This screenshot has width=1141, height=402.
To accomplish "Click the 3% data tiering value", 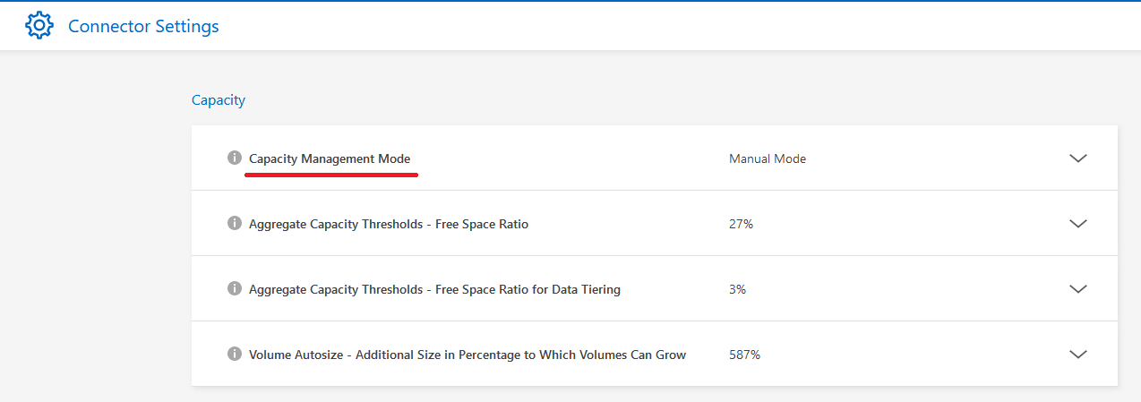I will [x=737, y=289].
